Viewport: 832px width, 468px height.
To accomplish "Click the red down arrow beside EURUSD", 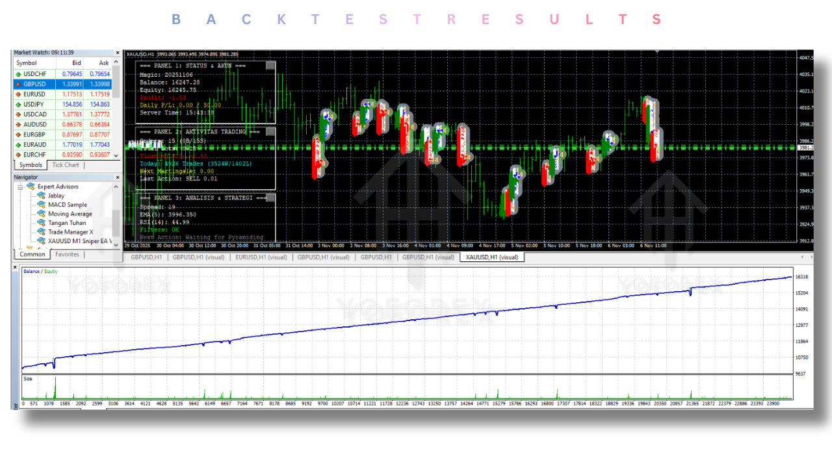I will click(17, 94).
